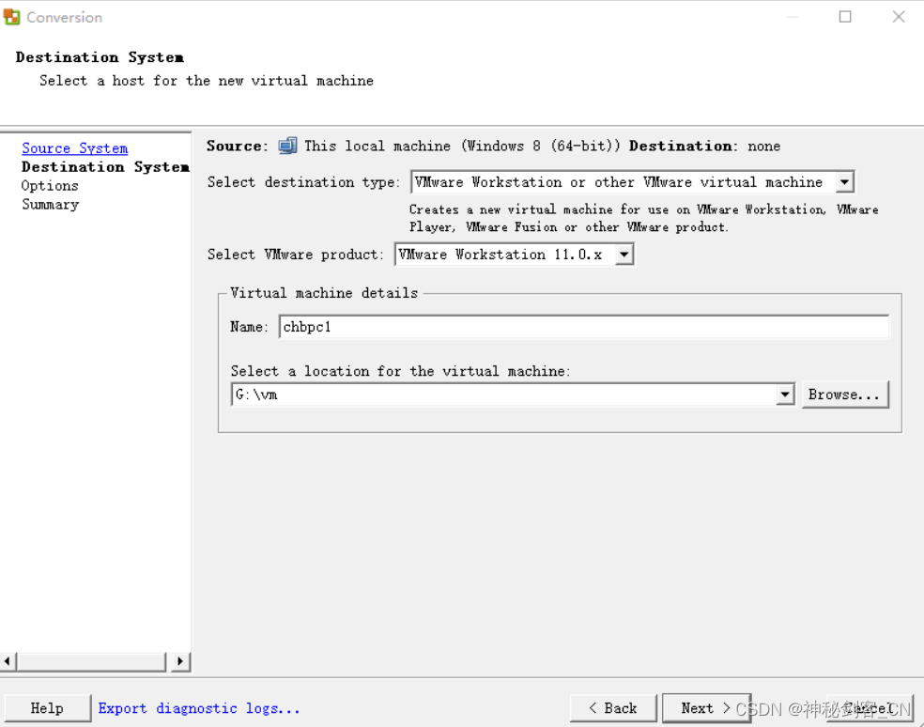The image size is (924, 727).
Task: Go Back to the previous step
Action: (x=613, y=708)
